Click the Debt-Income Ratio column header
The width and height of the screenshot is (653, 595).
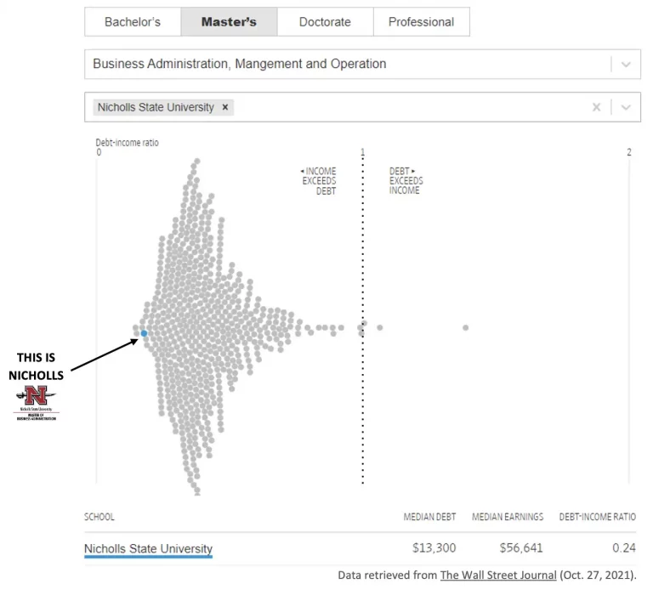pos(597,517)
